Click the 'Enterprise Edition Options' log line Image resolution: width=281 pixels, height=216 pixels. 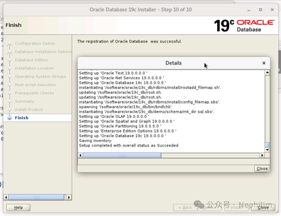point(127,131)
